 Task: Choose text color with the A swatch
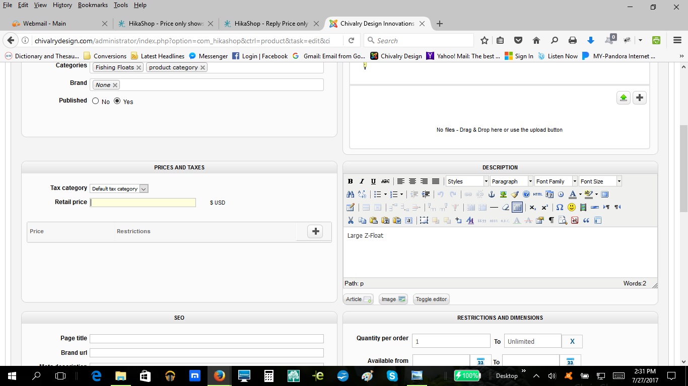tap(573, 195)
